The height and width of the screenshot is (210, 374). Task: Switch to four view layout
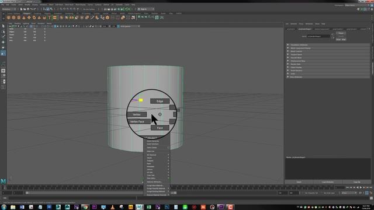coord(3,76)
